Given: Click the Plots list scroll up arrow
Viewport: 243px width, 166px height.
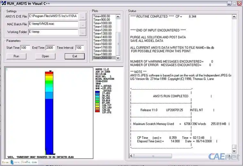Looking at the screenshot, I should [x=118, y=17].
